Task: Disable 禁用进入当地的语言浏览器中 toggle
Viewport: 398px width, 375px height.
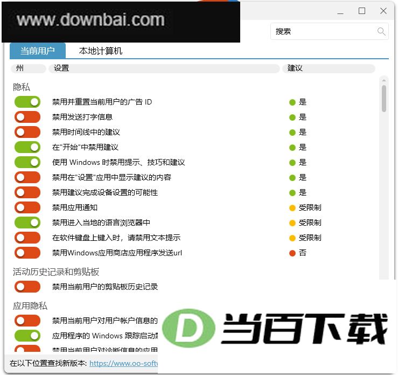Action: pos(27,223)
